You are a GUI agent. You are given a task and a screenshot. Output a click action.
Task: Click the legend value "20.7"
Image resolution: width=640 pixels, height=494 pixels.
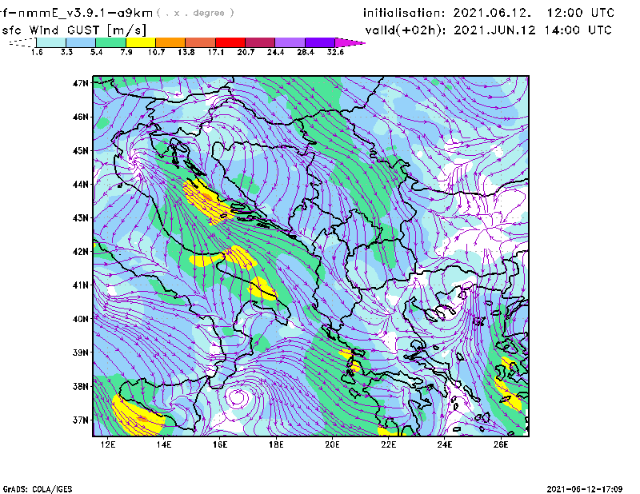(246, 52)
